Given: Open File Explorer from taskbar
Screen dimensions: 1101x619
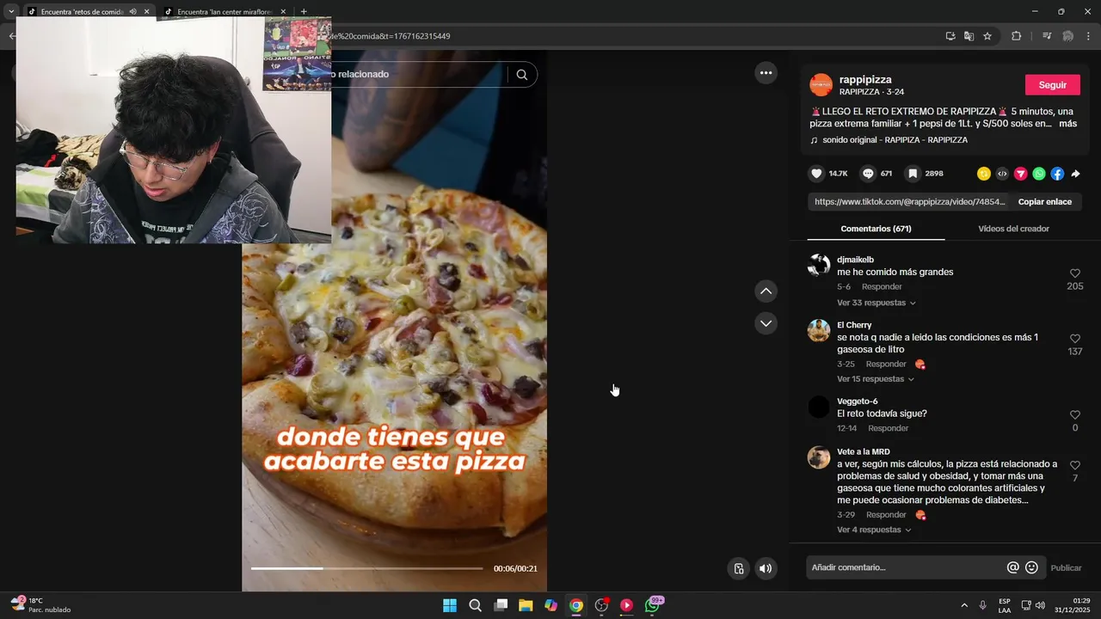Looking at the screenshot, I should (526, 605).
